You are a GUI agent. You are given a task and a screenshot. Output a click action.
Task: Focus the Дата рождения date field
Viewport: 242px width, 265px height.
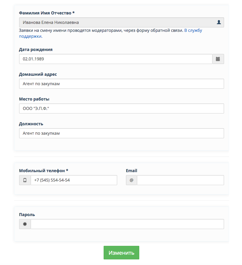click(115, 59)
